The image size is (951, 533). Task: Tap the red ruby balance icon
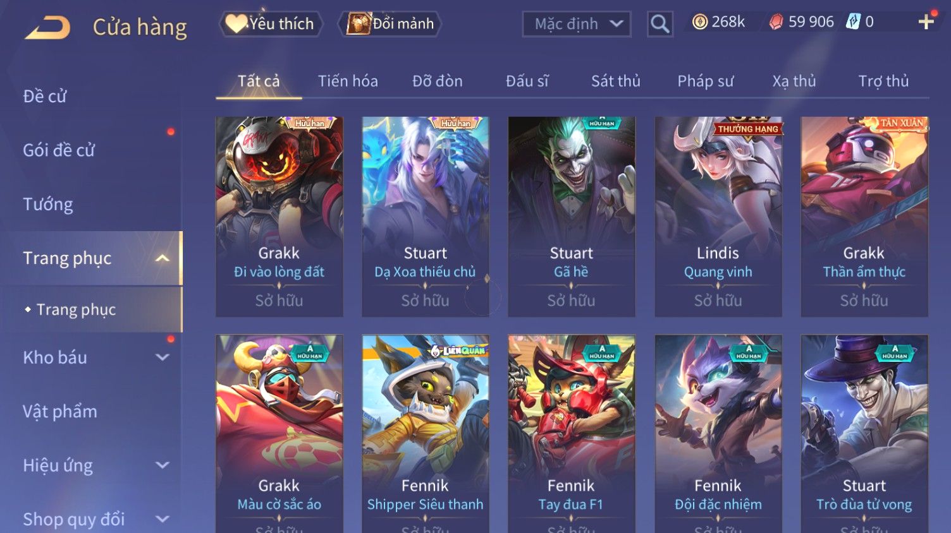[x=776, y=22]
